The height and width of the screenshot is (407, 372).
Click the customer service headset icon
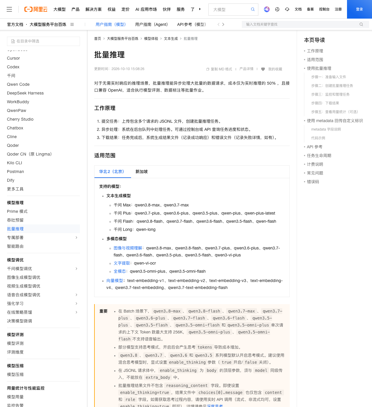click(287, 9)
